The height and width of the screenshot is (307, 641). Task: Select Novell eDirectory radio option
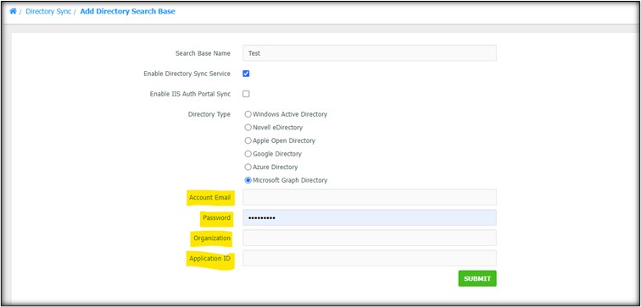pyautogui.click(x=248, y=127)
